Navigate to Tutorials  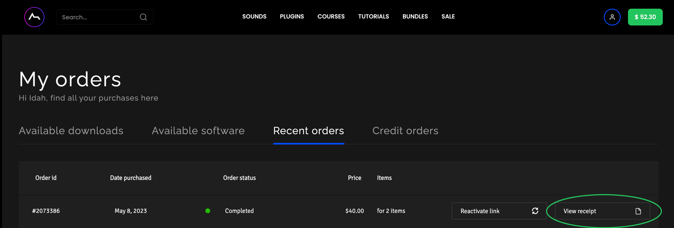point(373,17)
